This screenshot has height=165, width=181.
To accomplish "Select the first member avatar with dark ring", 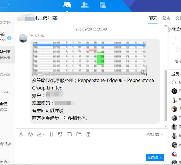I will [x=174, y=91].
